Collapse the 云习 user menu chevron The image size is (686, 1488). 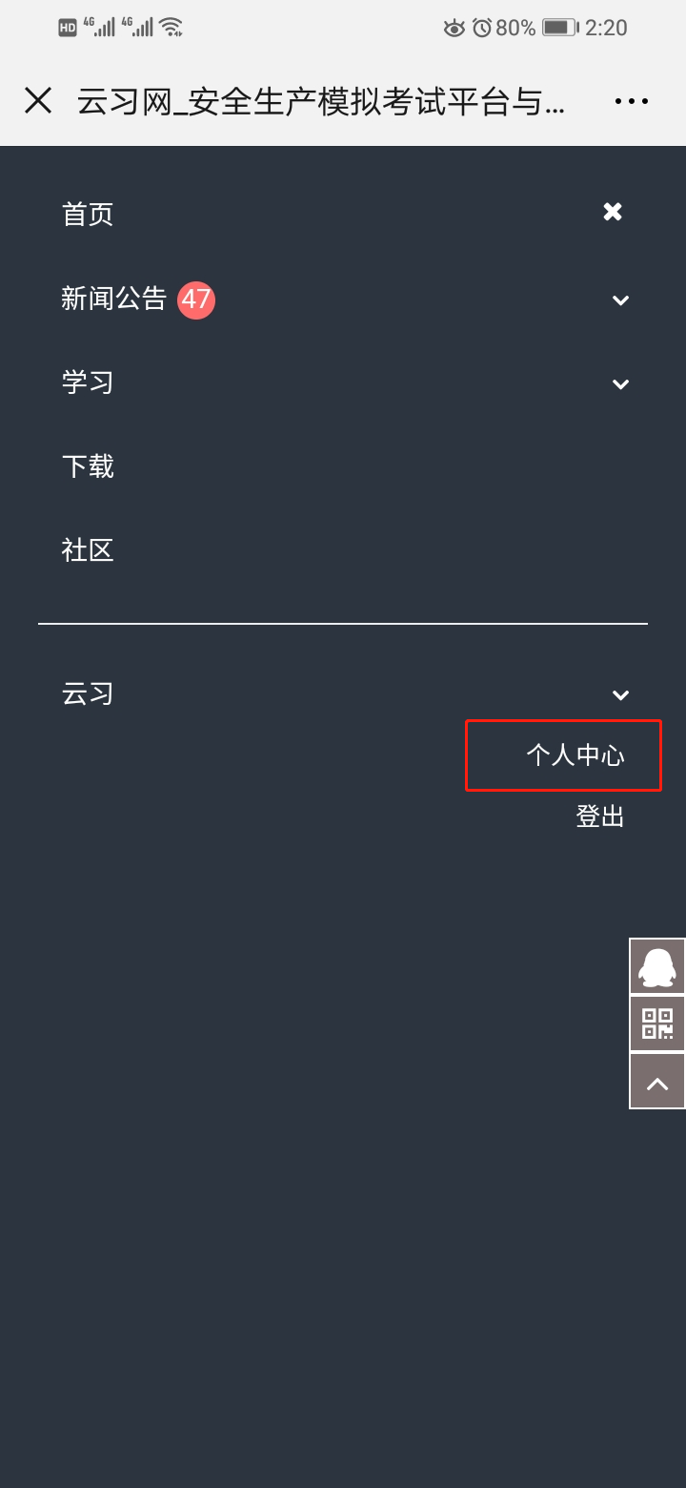click(620, 695)
